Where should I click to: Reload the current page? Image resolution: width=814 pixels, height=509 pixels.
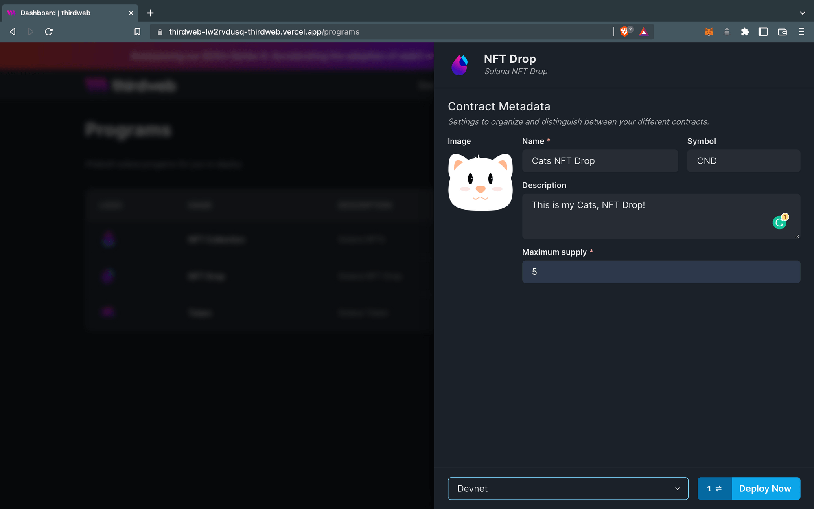[x=49, y=32]
